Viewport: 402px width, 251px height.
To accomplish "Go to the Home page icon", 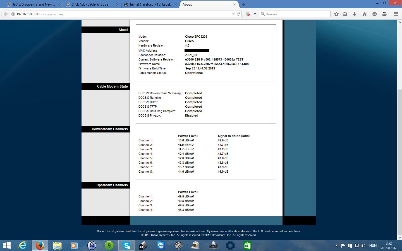I will 365,14.
